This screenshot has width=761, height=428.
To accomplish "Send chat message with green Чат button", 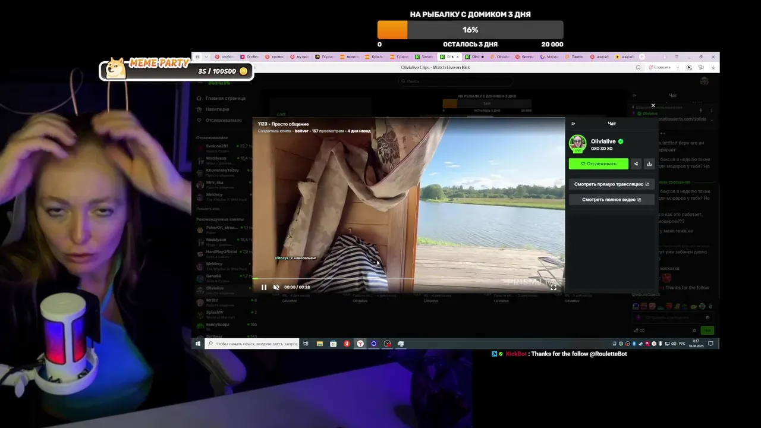I will coord(707,331).
